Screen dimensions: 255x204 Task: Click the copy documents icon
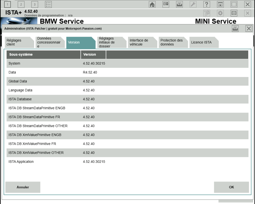207,13
